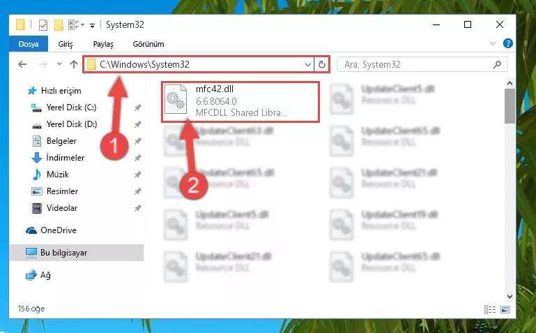Viewport: 536px width, 333px height.
Task: Expand the ribbon with the chevron
Action: click(x=493, y=43)
